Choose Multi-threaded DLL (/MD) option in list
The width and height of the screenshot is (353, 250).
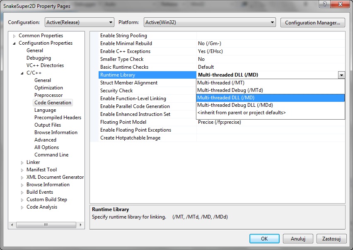(x=271, y=98)
